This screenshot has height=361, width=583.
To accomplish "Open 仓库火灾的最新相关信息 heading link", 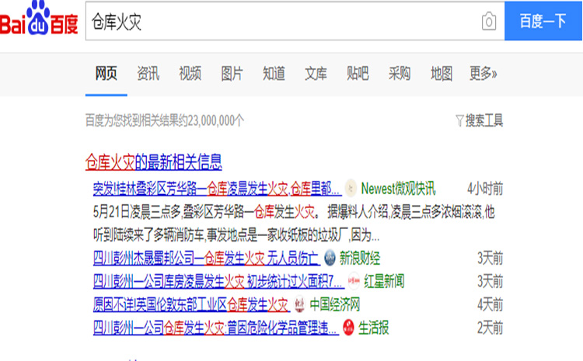I will pos(153,162).
